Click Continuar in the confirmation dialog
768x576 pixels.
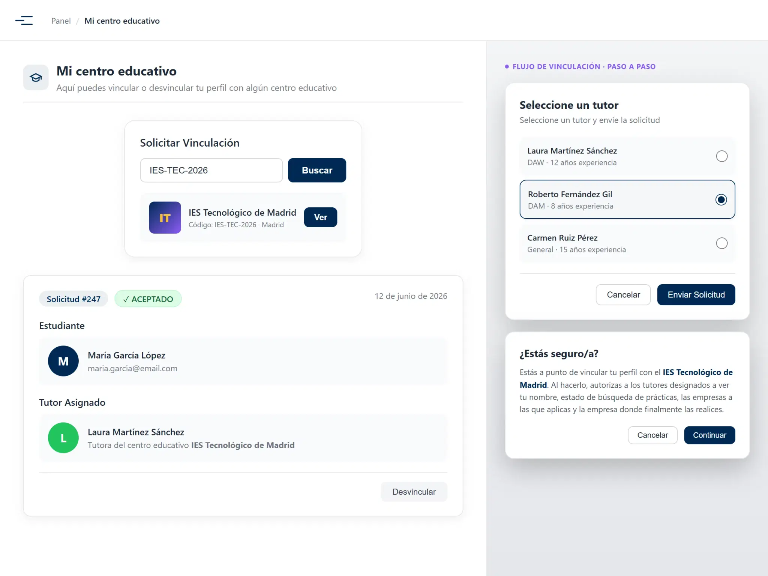(709, 435)
